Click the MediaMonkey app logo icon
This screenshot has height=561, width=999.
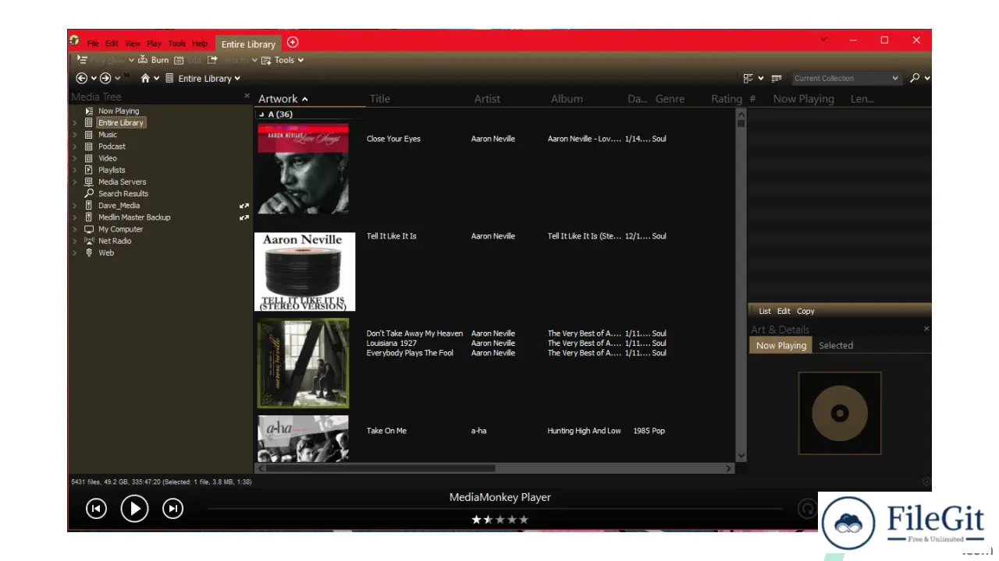[74, 41]
